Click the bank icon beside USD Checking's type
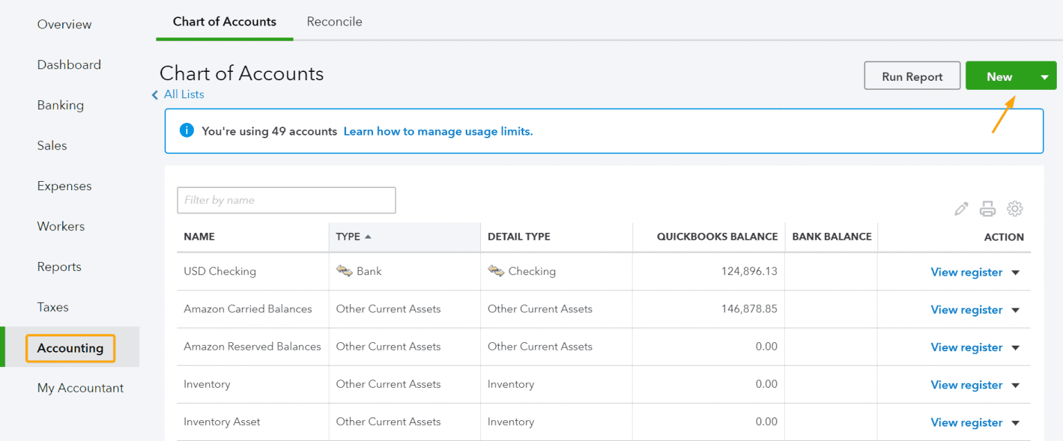Screen dimensions: 1063x441 point(344,271)
